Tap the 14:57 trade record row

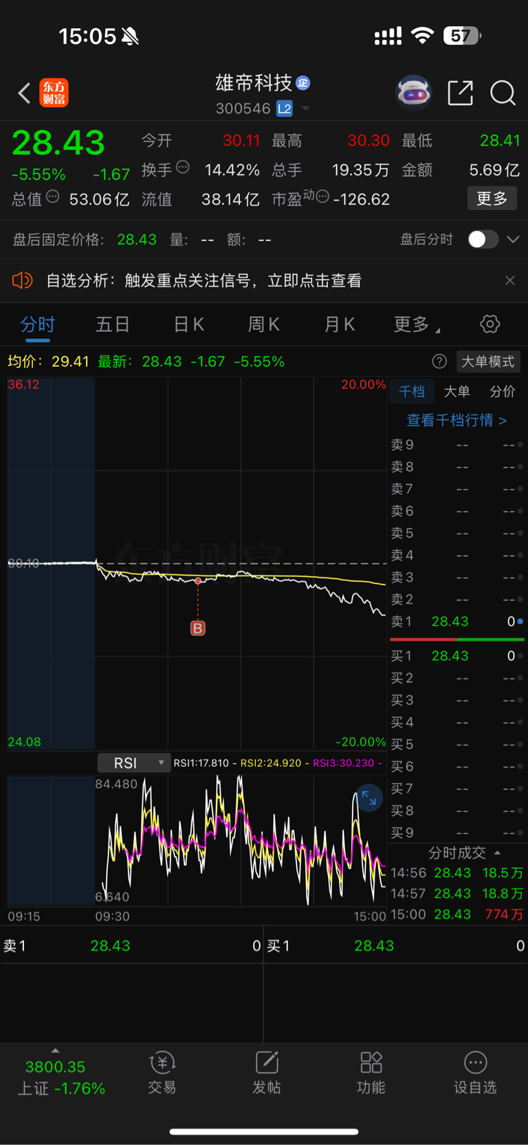click(457, 893)
